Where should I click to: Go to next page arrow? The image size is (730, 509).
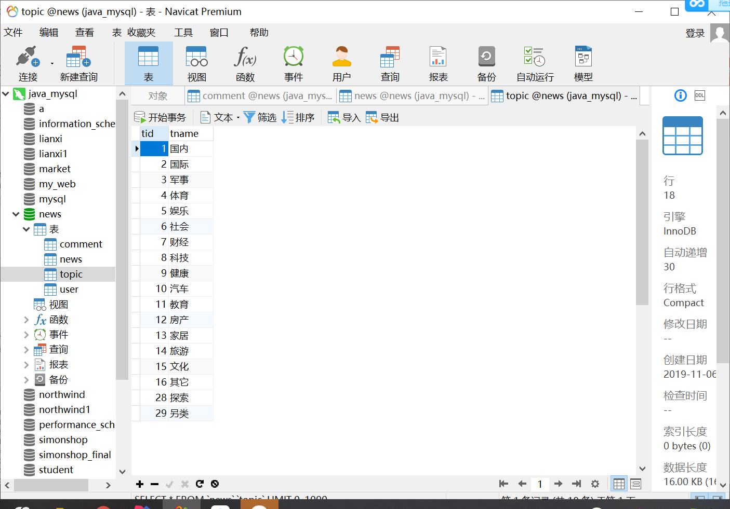pos(559,484)
